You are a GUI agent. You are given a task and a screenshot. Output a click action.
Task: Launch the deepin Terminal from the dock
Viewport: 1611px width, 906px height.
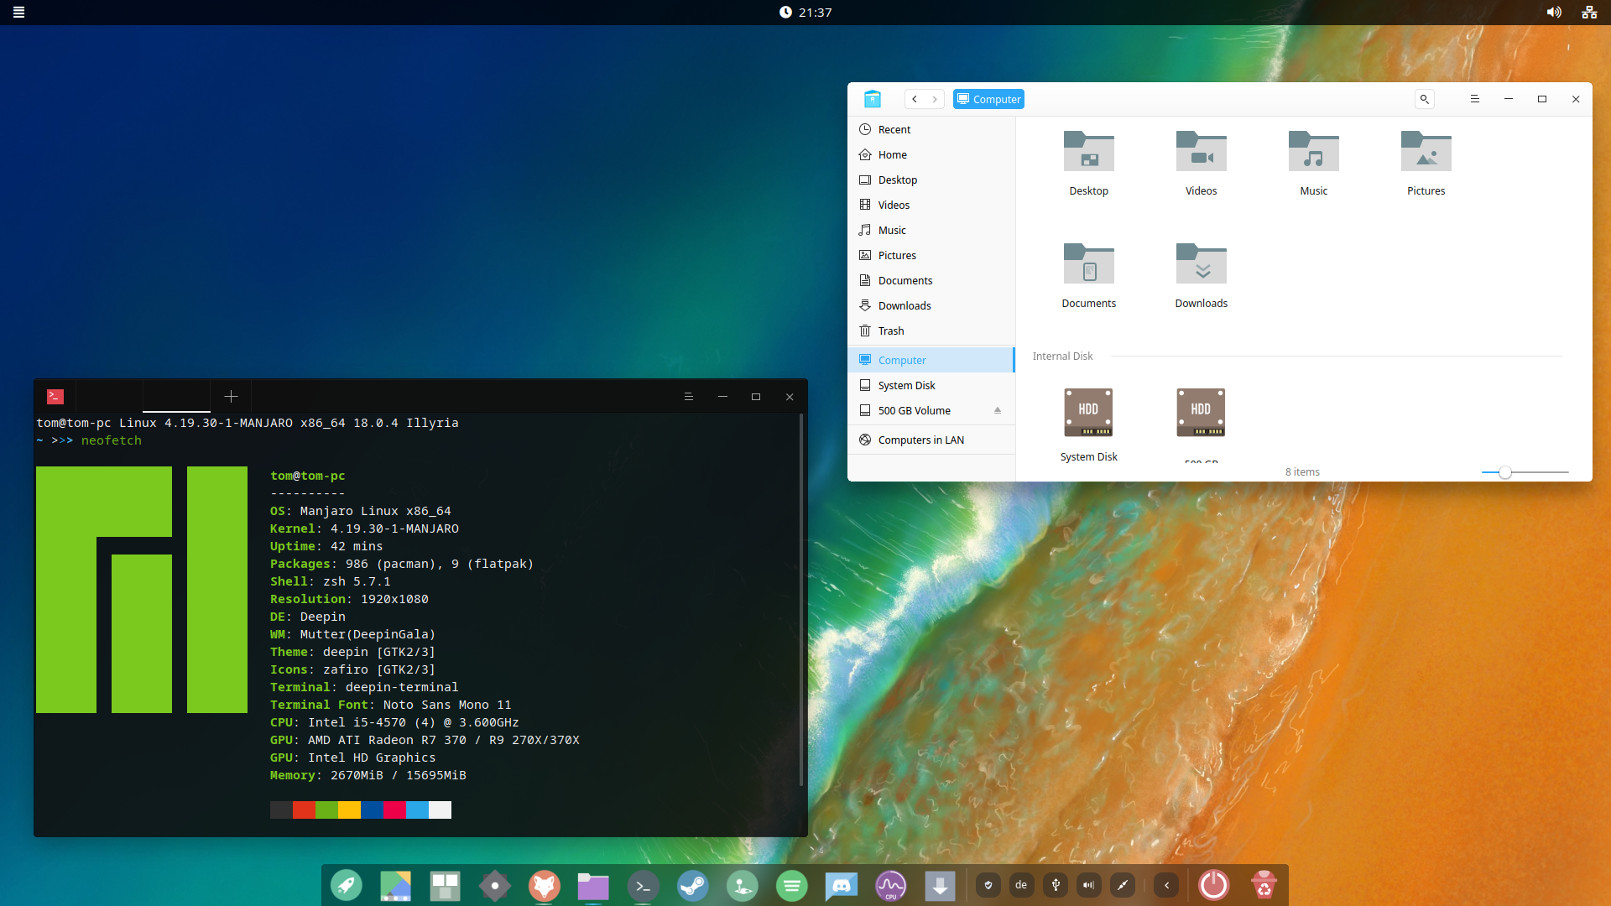coord(643,885)
